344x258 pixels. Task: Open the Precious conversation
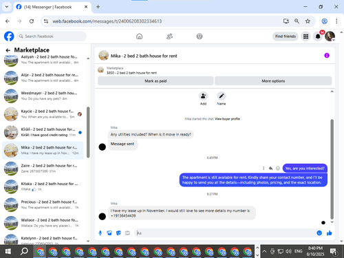[43, 204]
